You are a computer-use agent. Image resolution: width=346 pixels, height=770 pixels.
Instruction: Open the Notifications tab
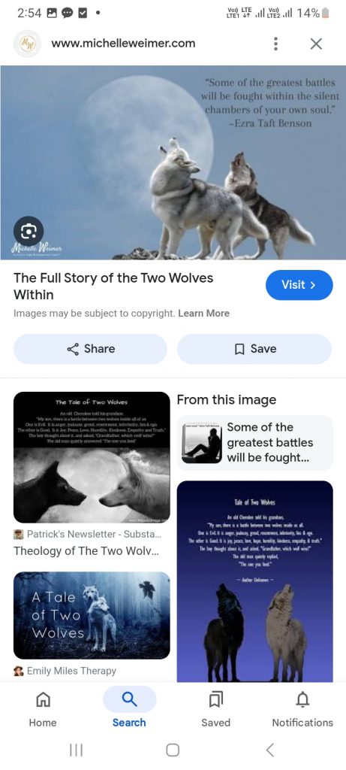pyautogui.click(x=302, y=708)
